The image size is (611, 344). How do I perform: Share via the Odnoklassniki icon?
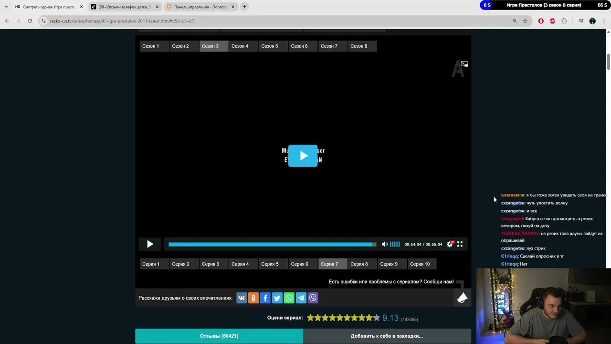click(253, 298)
